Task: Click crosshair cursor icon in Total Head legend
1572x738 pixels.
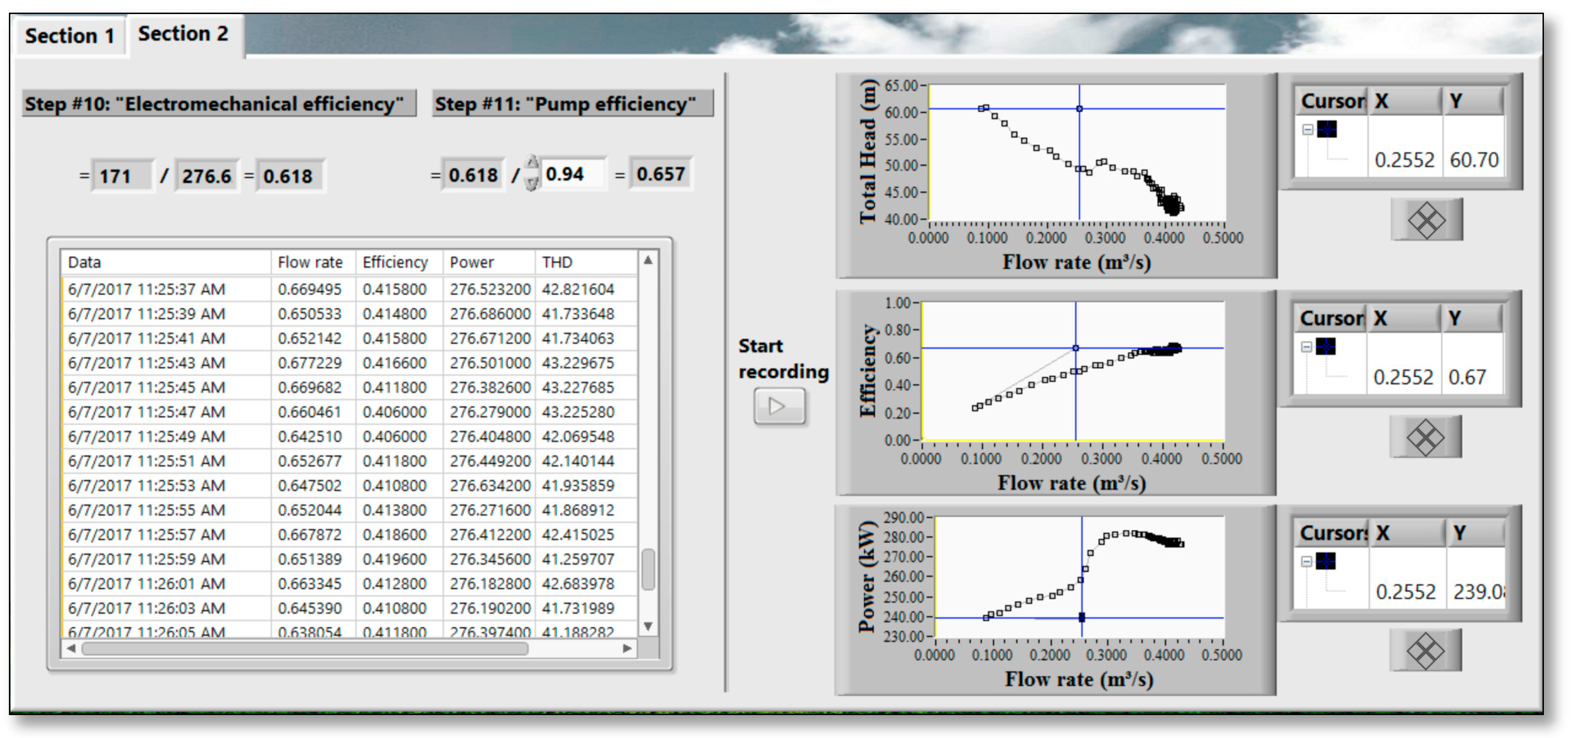Action: [x=1327, y=129]
